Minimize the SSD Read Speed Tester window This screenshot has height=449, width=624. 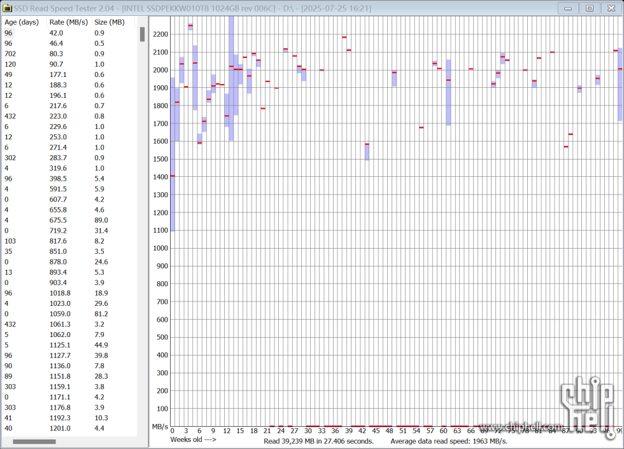568,8
